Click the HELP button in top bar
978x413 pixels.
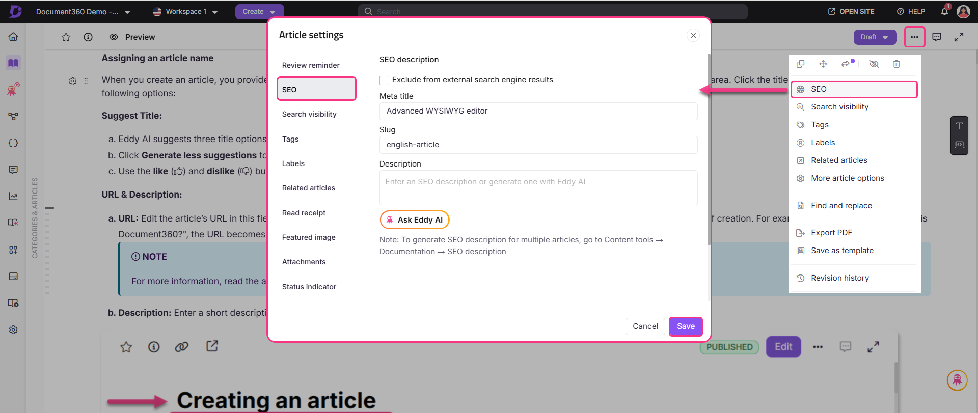(x=911, y=11)
